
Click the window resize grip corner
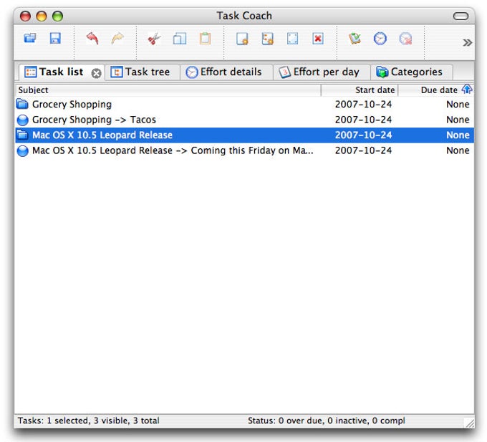click(469, 423)
